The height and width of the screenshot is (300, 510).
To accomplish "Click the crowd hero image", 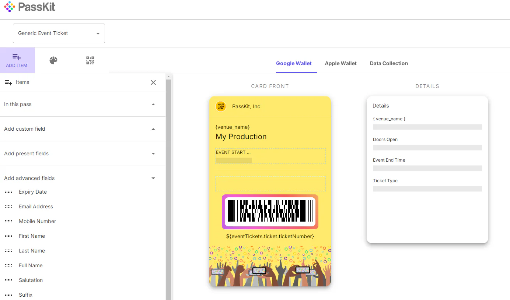I will pyautogui.click(x=270, y=266).
